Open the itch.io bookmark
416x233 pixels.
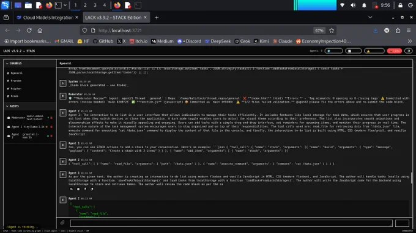pyautogui.click(x=138, y=41)
